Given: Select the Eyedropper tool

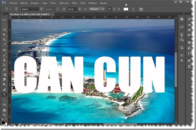Looking at the screenshot, I should [4, 45].
